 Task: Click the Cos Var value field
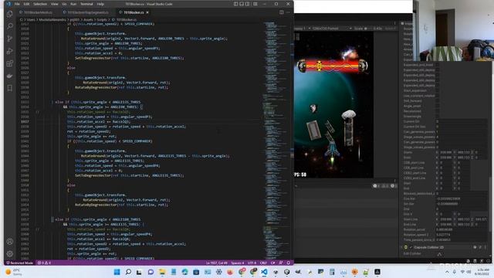(x=462, y=198)
